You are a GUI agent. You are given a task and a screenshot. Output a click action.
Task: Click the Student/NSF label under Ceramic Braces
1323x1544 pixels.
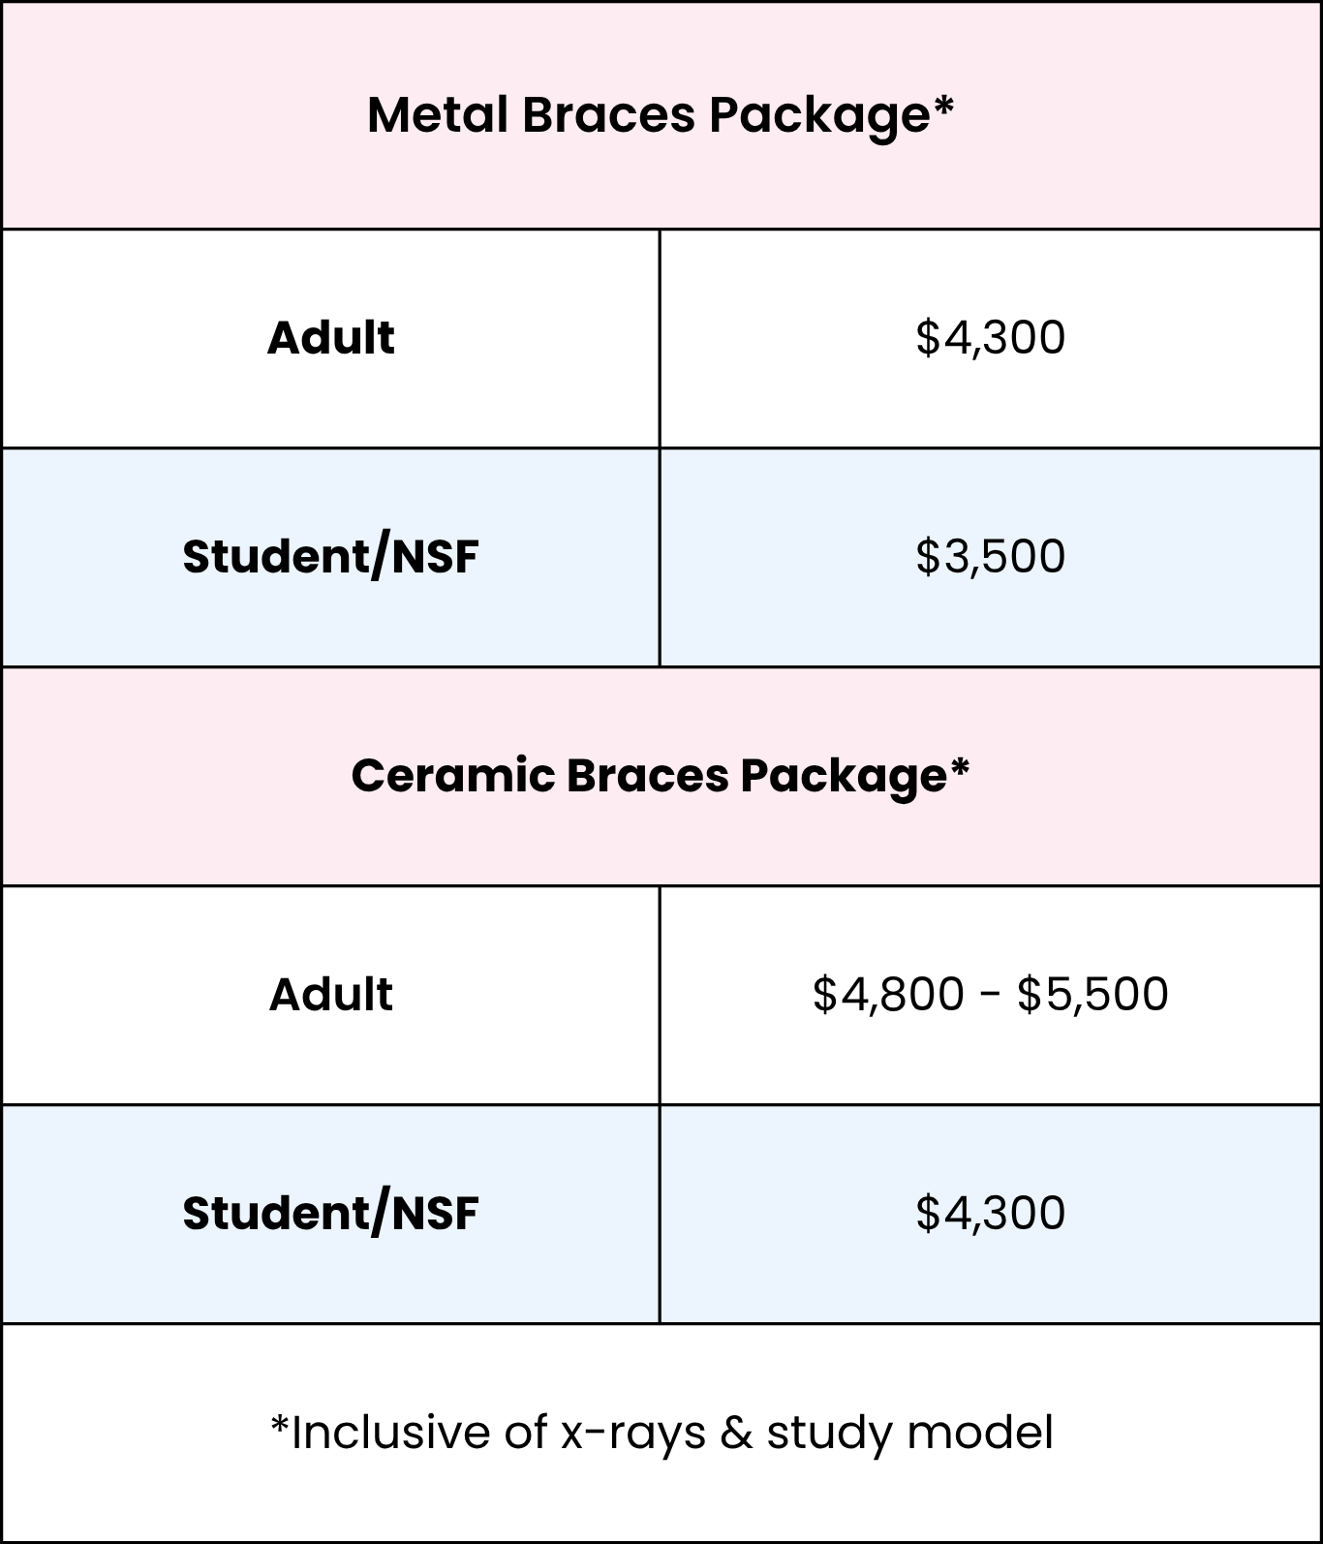click(330, 1214)
